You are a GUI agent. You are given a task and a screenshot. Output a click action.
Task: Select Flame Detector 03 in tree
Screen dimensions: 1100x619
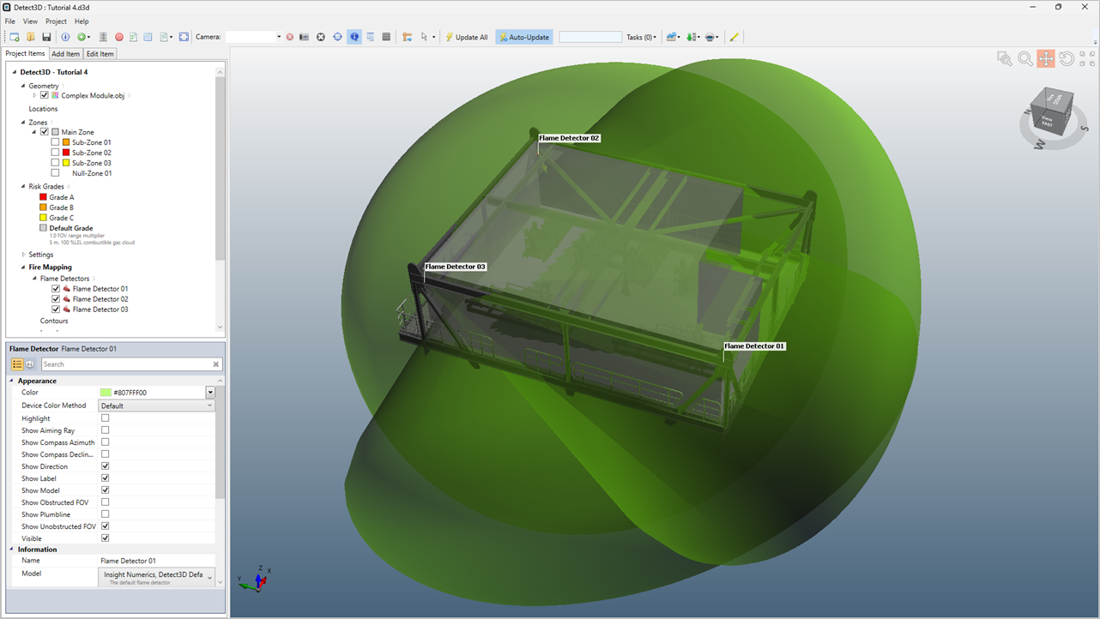(100, 309)
